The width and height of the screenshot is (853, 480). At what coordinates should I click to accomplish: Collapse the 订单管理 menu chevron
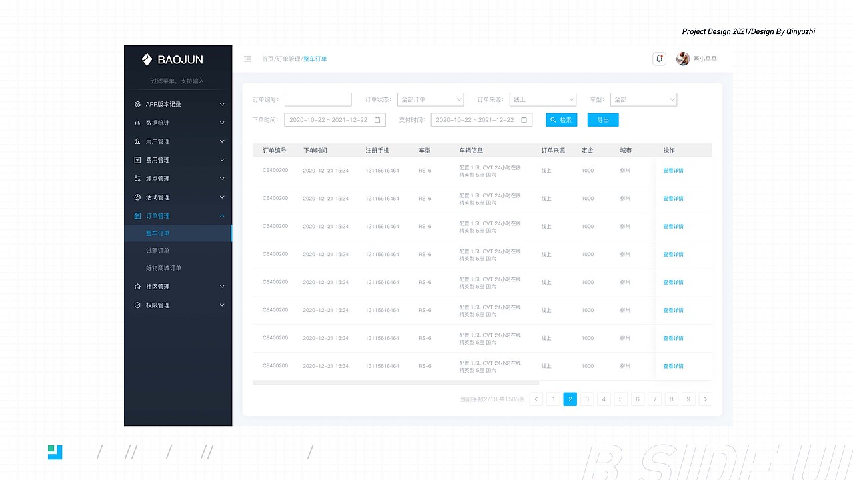tap(222, 216)
